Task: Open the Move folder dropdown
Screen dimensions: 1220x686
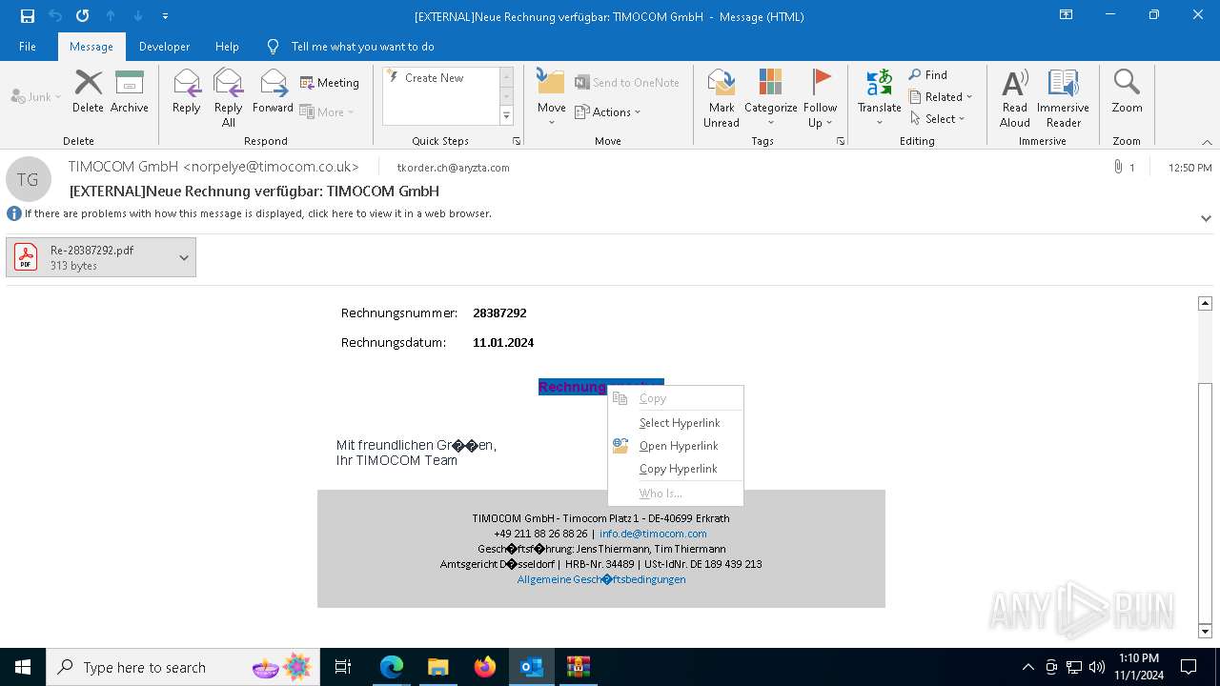Action: 552,97
